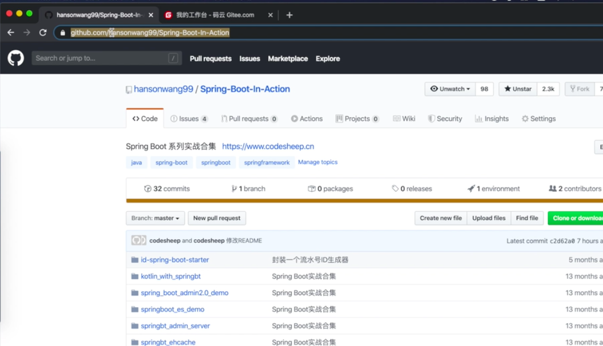Click the springboot_es_demo folder icon
The height and width of the screenshot is (346, 603).
click(135, 309)
